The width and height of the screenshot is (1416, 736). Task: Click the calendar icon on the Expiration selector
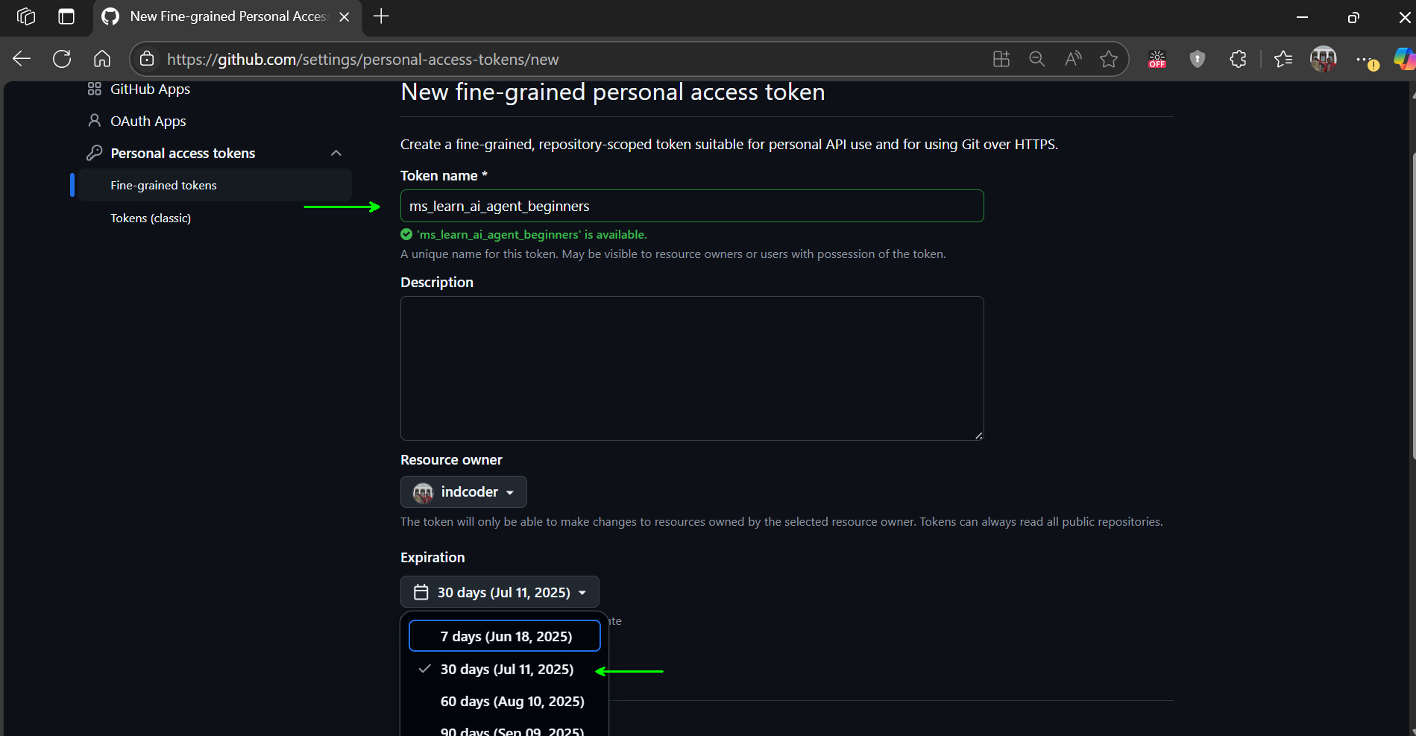click(421, 591)
